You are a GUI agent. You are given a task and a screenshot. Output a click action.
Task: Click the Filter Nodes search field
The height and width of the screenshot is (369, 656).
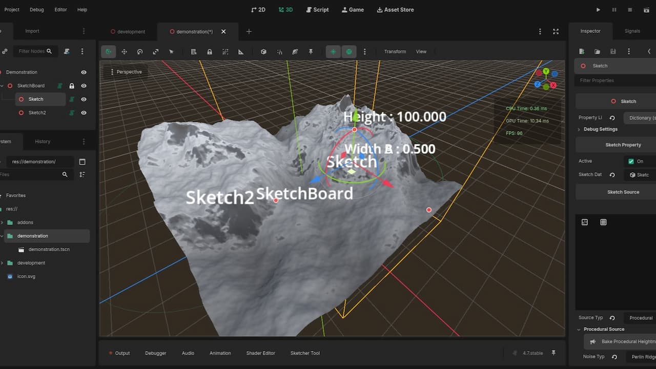(35, 51)
